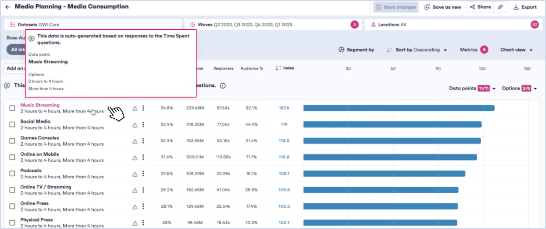
Task: Open warning icon for Social Media row
Action: (135, 125)
